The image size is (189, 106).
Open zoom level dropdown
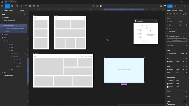[185, 6]
